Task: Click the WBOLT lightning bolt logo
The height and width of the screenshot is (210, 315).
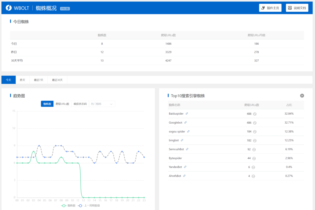Action: pos(9,8)
